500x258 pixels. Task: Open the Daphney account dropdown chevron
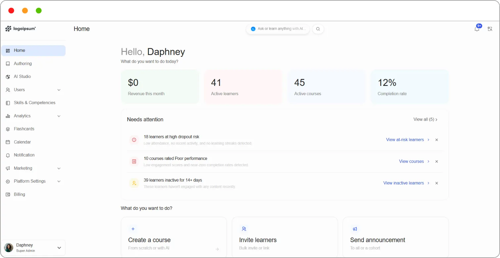59,248
